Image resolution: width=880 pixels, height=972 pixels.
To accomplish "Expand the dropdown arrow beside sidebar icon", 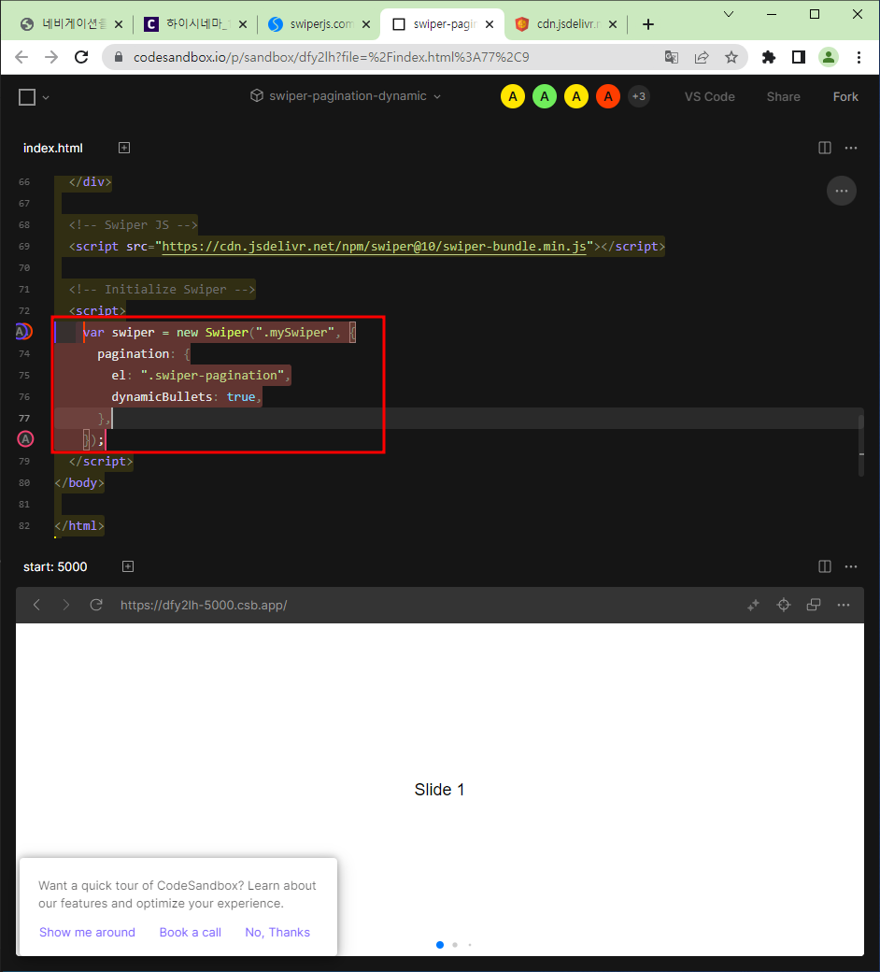I will coord(46,97).
